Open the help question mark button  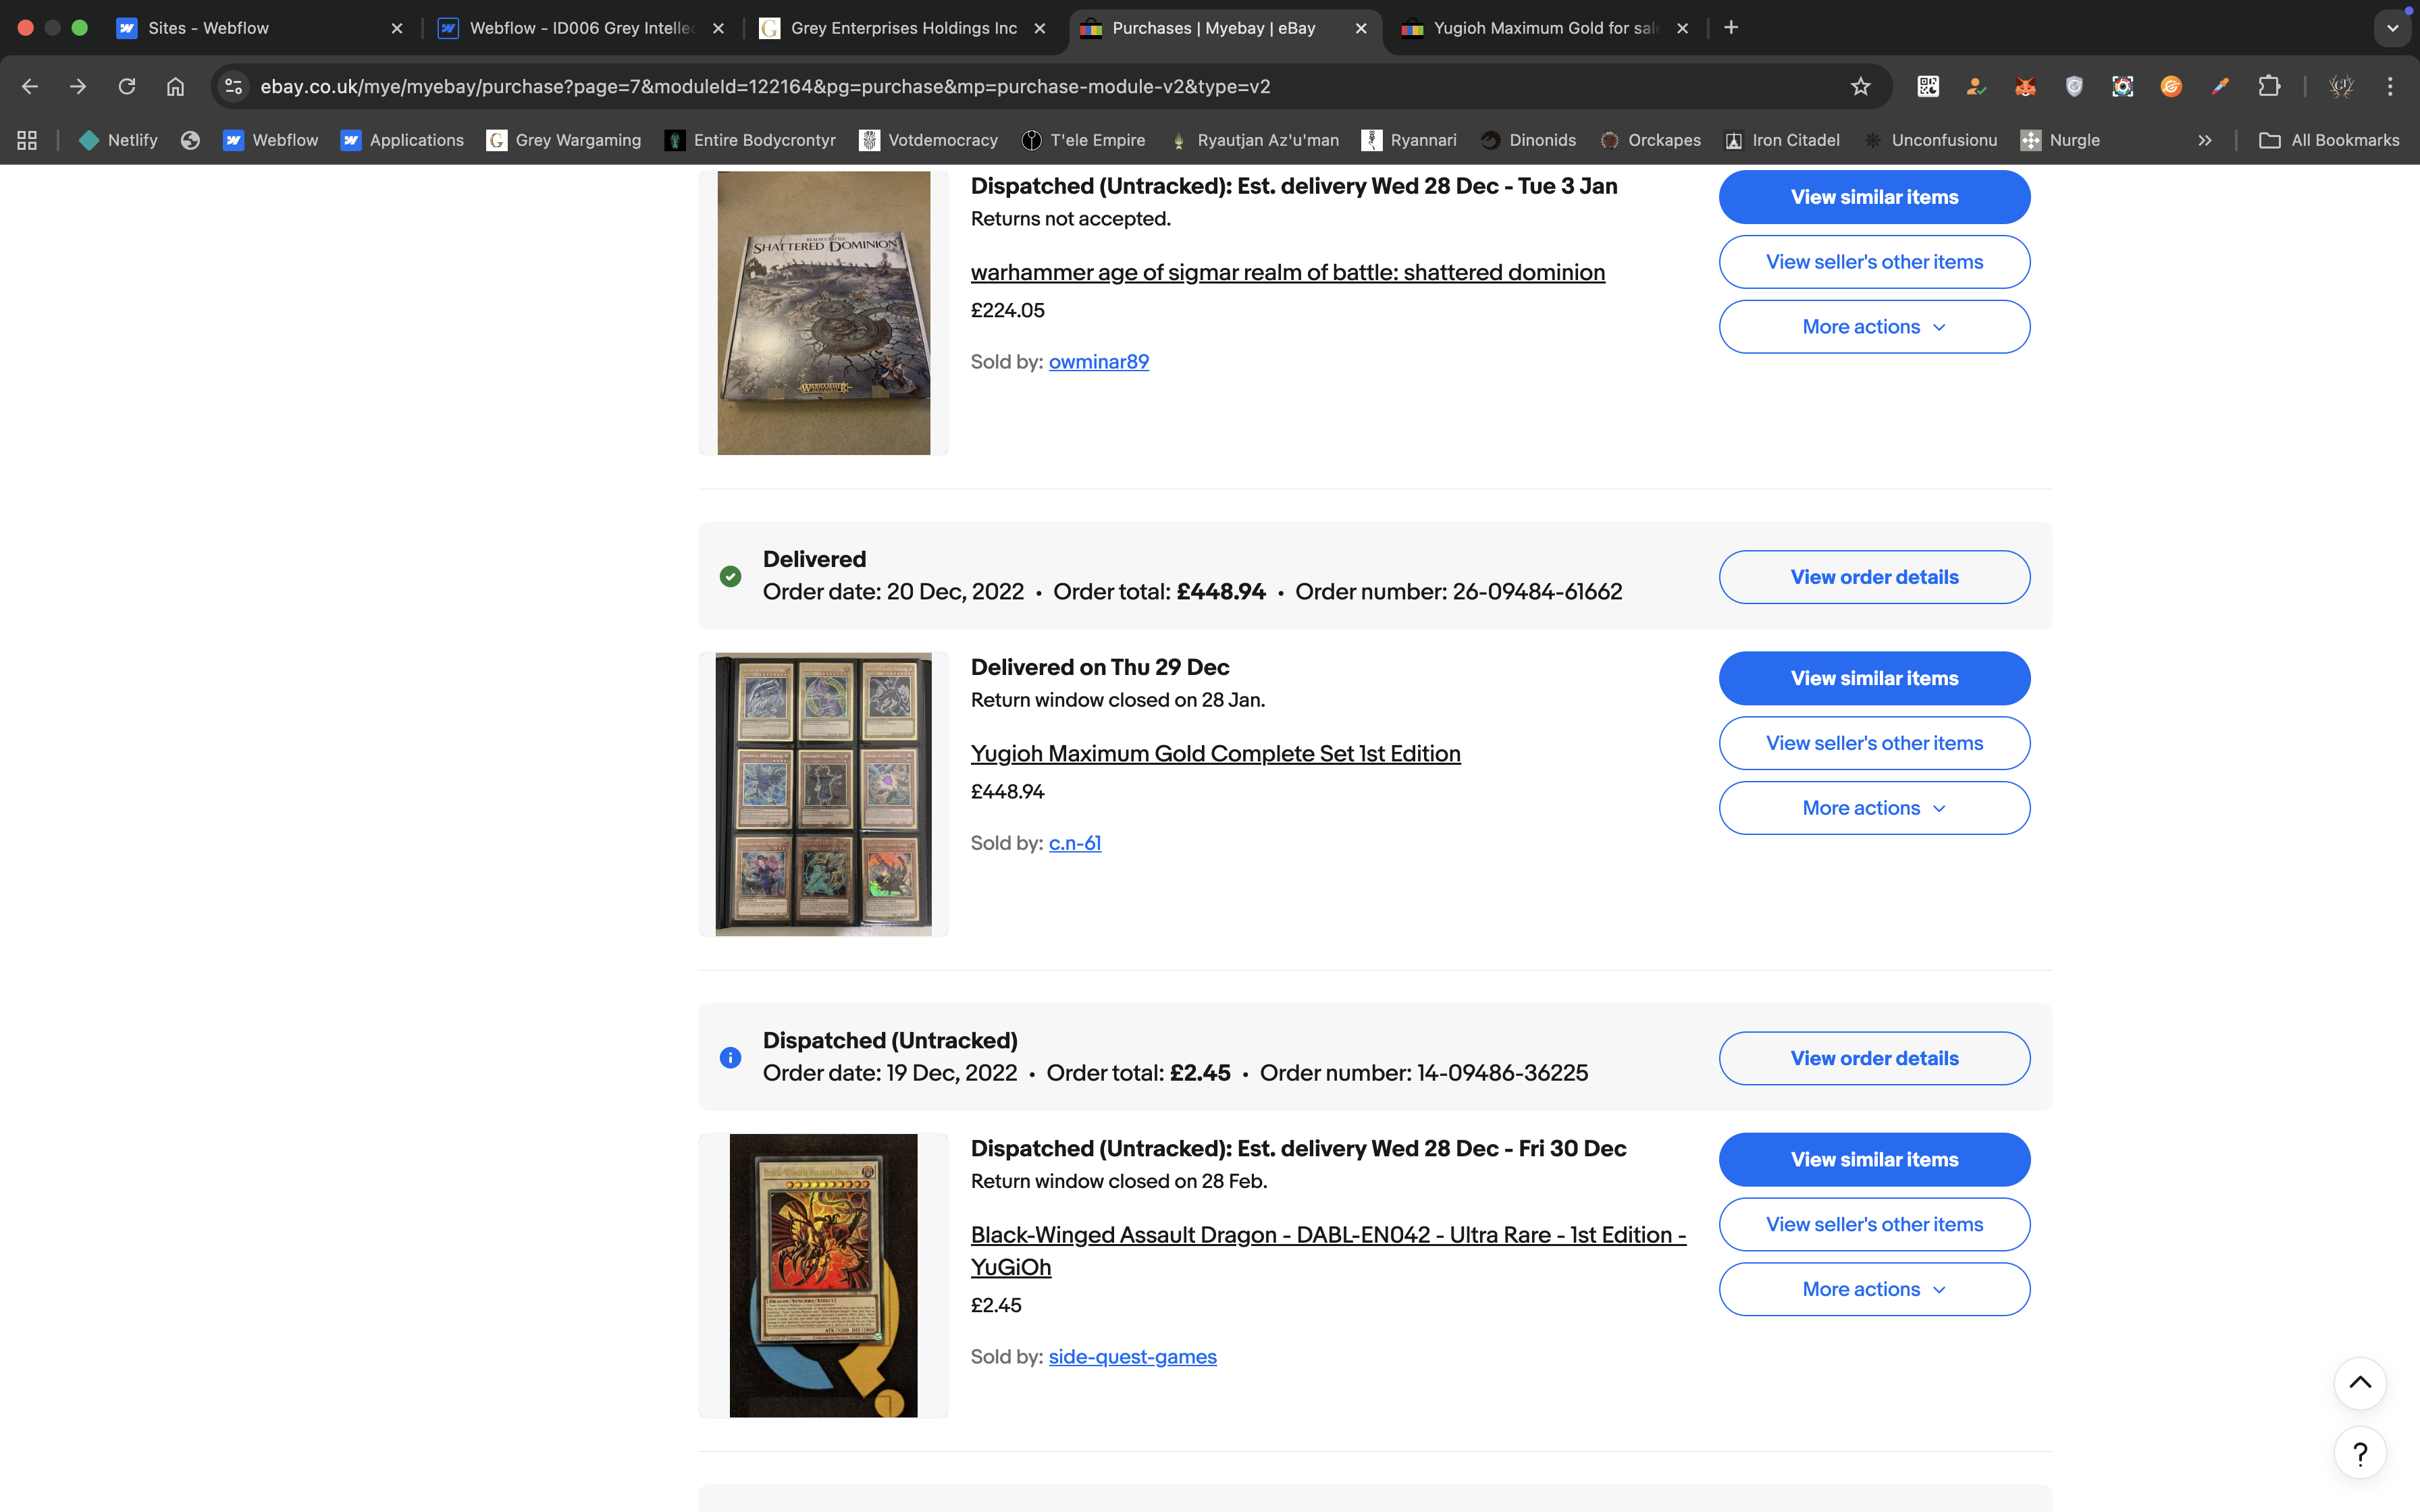pos(2360,1453)
